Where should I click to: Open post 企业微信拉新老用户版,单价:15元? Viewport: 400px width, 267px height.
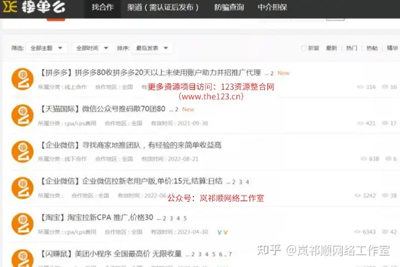coord(152,181)
